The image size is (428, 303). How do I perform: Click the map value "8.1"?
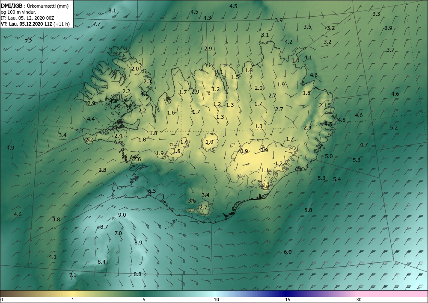[x=112, y=11]
